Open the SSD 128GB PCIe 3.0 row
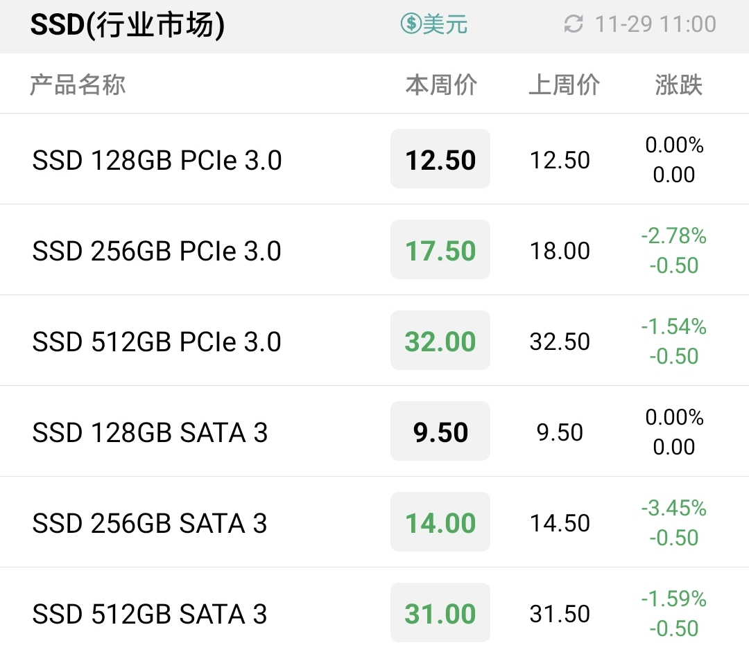 (x=374, y=159)
